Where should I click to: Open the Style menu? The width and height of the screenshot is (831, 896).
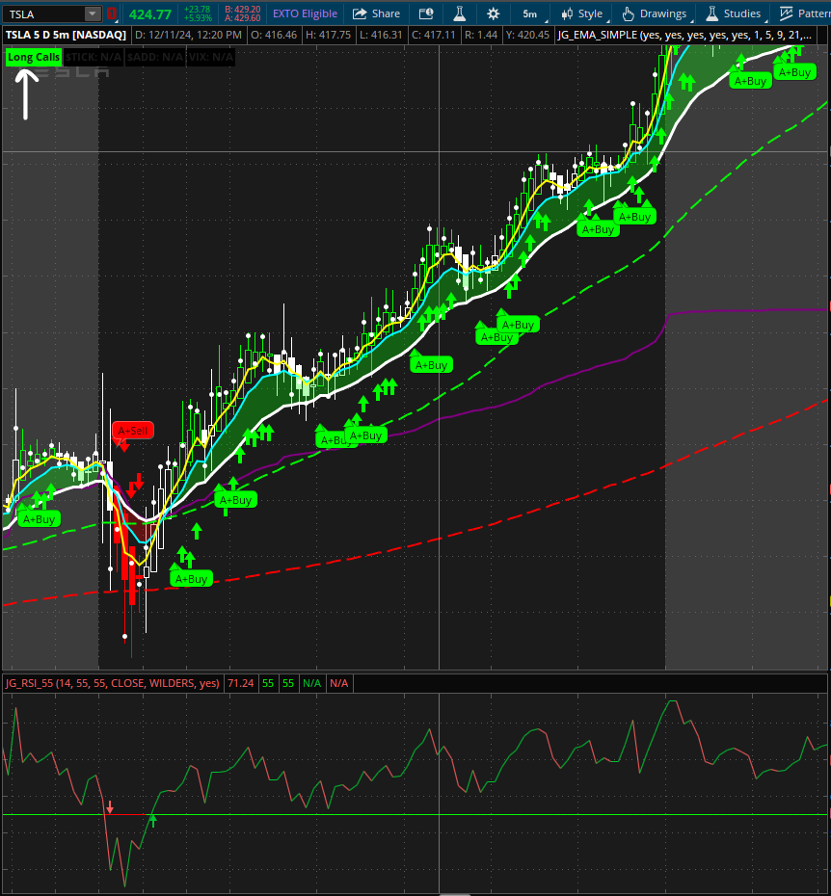point(581,14)
